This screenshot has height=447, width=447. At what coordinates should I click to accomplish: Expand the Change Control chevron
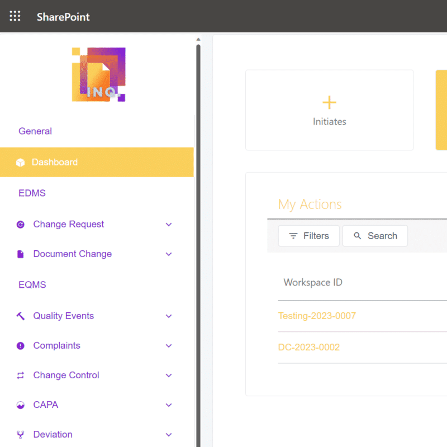169,375
